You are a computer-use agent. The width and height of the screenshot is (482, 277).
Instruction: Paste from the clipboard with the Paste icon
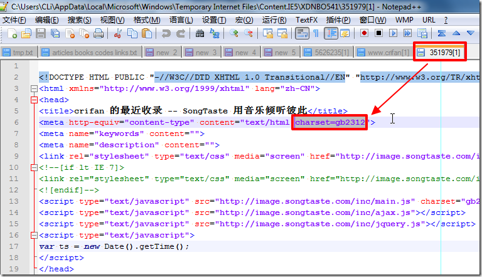click(x=147, y=33)
